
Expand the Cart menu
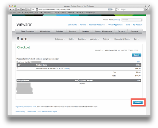(x=136, y=39)
